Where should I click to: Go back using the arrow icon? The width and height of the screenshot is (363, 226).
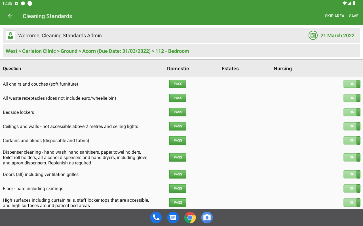pyautogui.click(x=10, y=16)
